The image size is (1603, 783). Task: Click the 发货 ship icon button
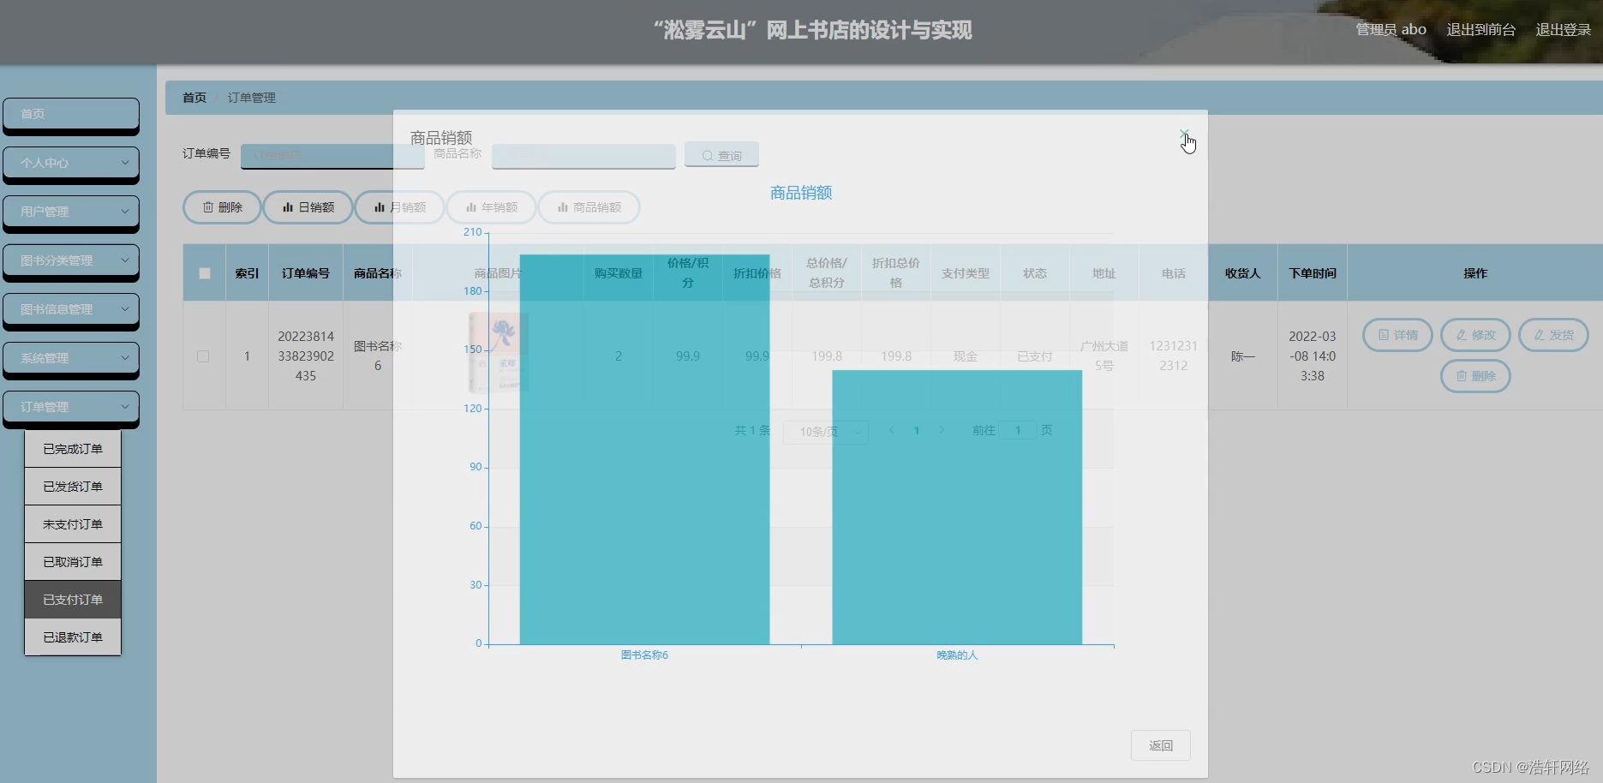[x=1540, y=335]
